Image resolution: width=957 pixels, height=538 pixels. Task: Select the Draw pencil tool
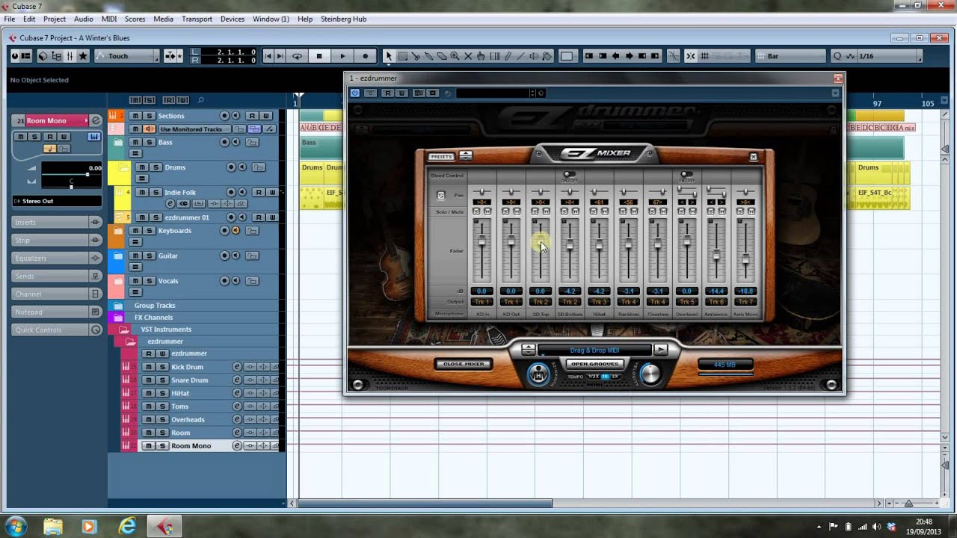pos(508,56)
